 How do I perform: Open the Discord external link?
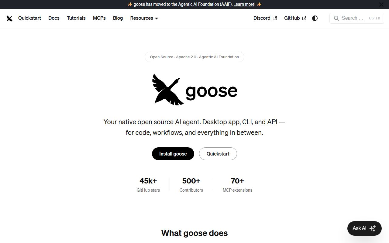point(265,18)
